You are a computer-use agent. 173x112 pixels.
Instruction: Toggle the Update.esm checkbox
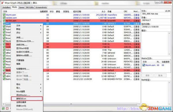4,18
